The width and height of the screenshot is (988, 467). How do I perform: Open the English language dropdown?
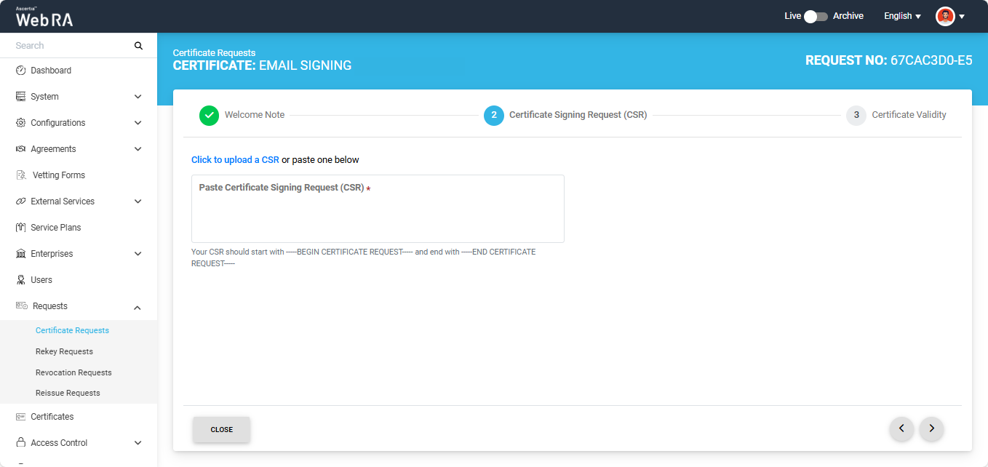tap(902, 16)
